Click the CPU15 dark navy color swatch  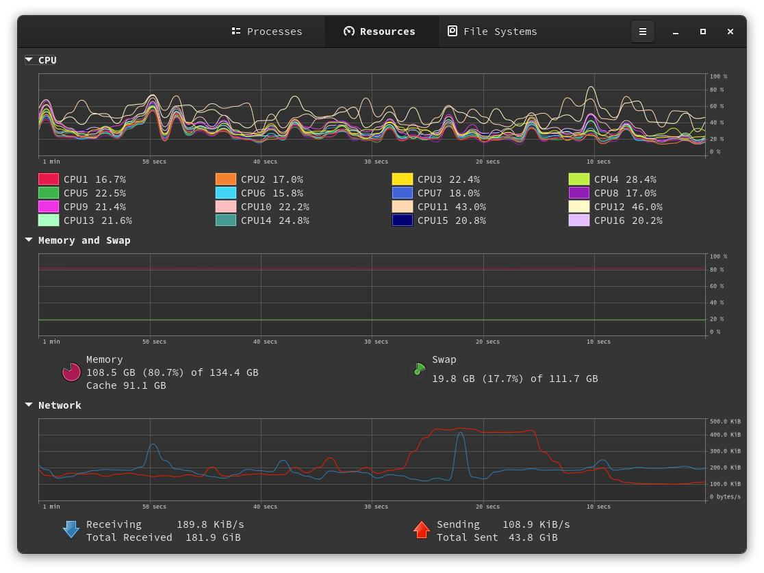(x=403, y=220)
